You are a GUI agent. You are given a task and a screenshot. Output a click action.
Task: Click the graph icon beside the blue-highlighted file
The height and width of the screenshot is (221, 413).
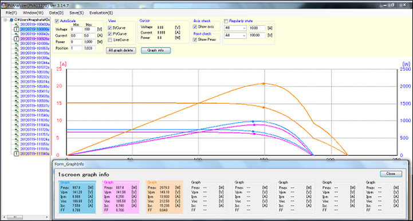tap(17, 29)
